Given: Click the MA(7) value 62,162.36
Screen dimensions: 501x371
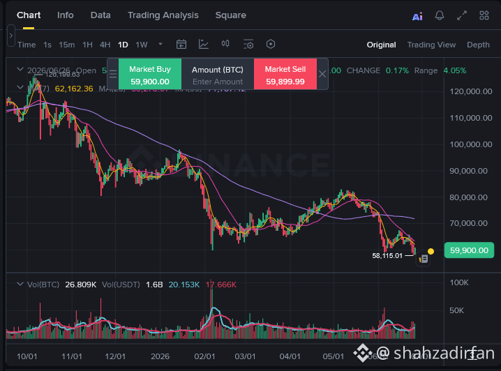Looking at the screenshot, I should pos(74,89).
